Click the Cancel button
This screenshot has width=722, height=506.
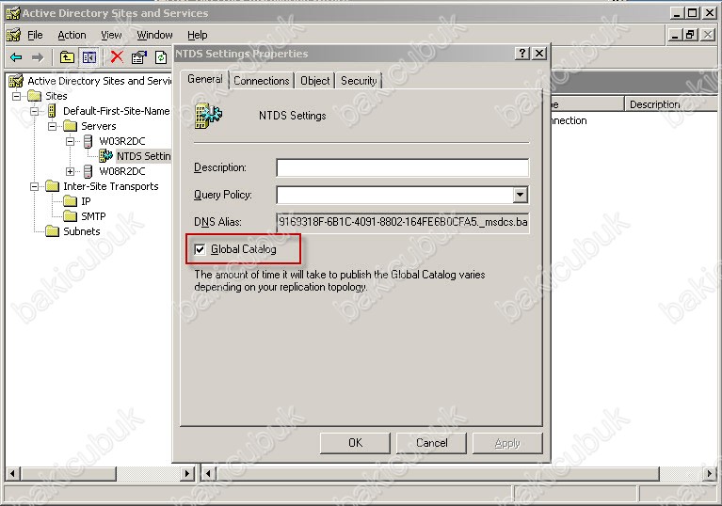(x=431, y=443)
